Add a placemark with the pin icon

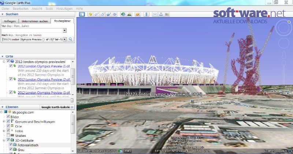point(90,14)
